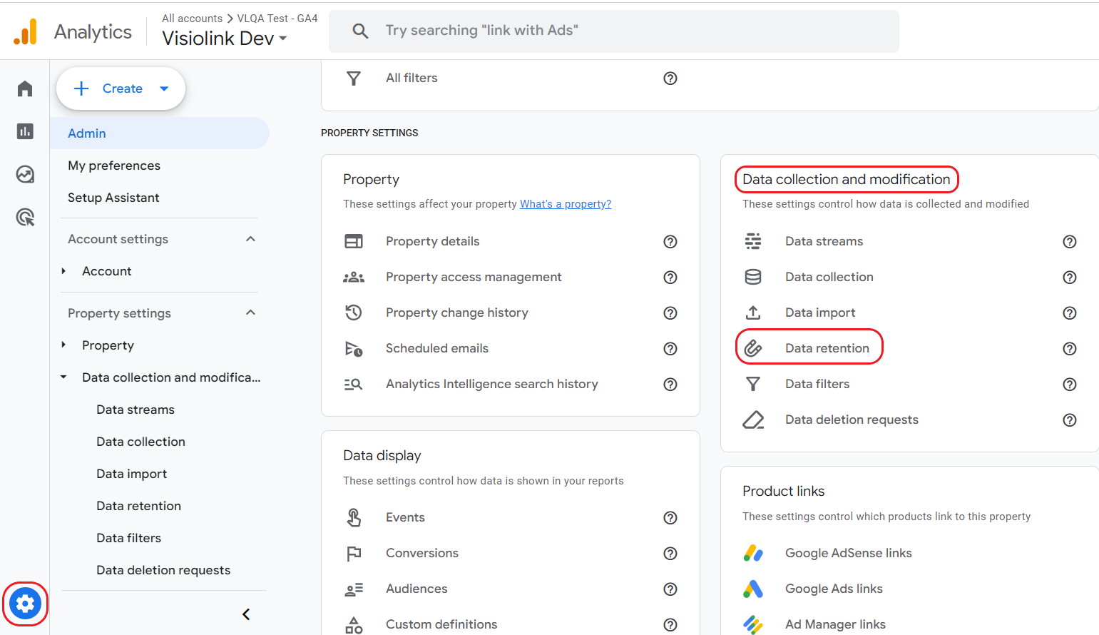Click the Property details icon

pyautogui.click(x=354, y=241)
